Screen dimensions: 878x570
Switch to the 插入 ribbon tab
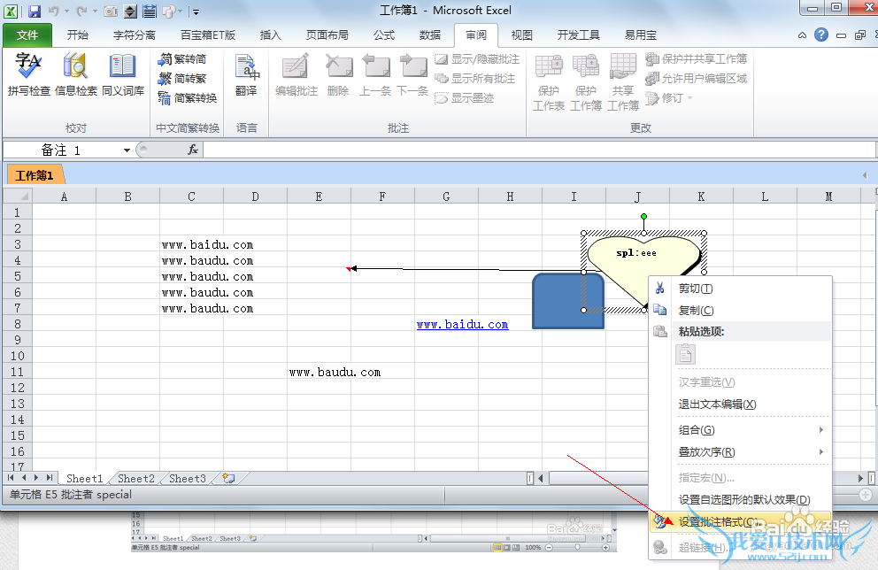[x=270, y=35]
